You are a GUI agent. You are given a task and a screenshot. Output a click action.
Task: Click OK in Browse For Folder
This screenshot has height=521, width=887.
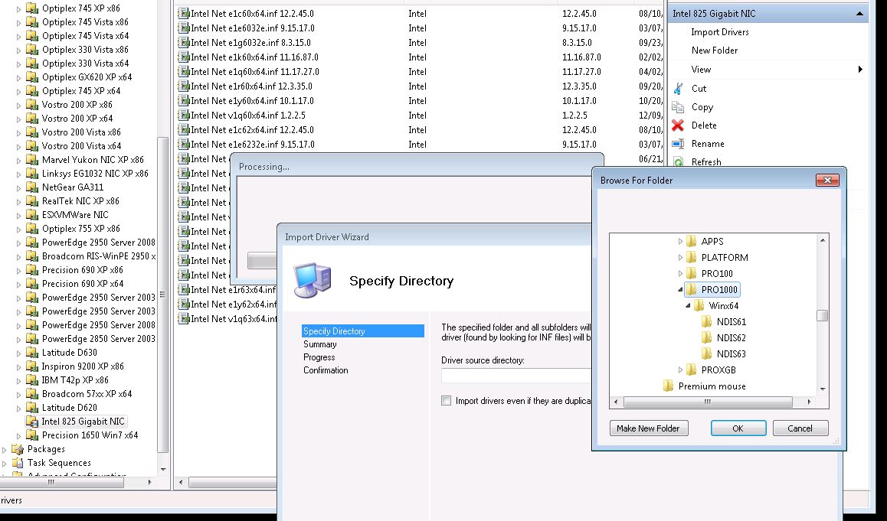click(x=738, y=428)
